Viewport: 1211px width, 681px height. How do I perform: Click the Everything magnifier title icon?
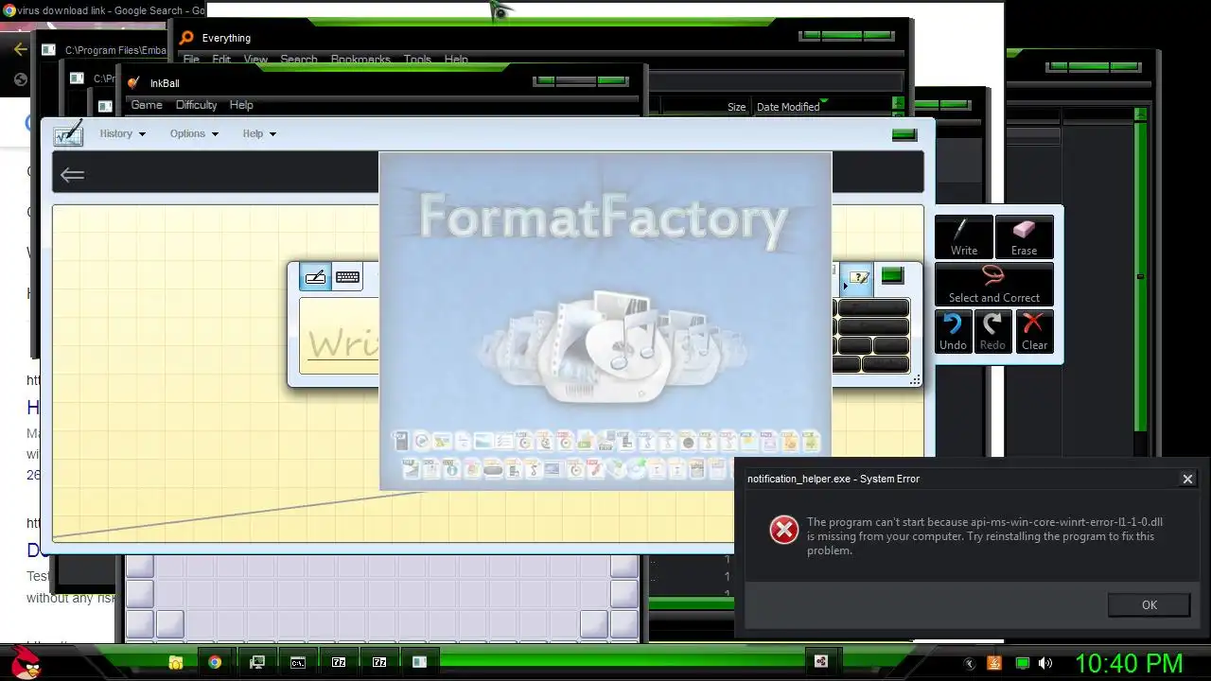tap(186, 38)
